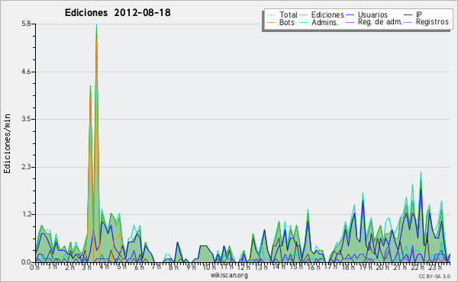Click the '6 h' x-axis tick label

pos(139,268)
